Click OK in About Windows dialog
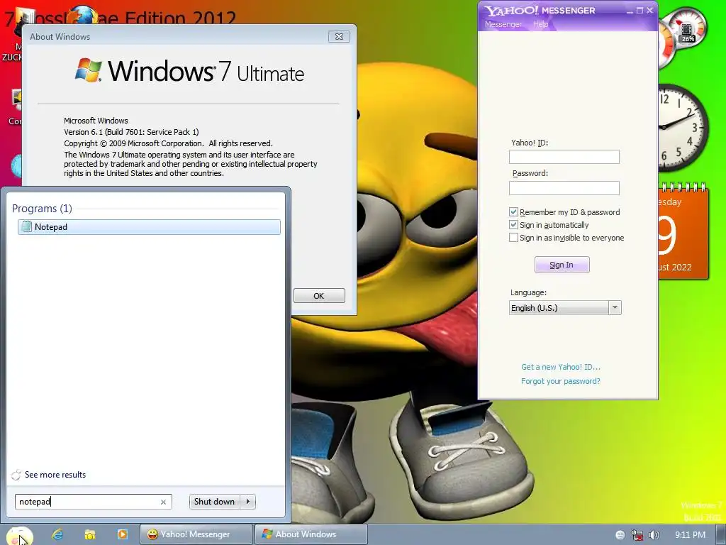Image resolution: width=726 pixels, height=545 pixels. click(x=319, y=296)
